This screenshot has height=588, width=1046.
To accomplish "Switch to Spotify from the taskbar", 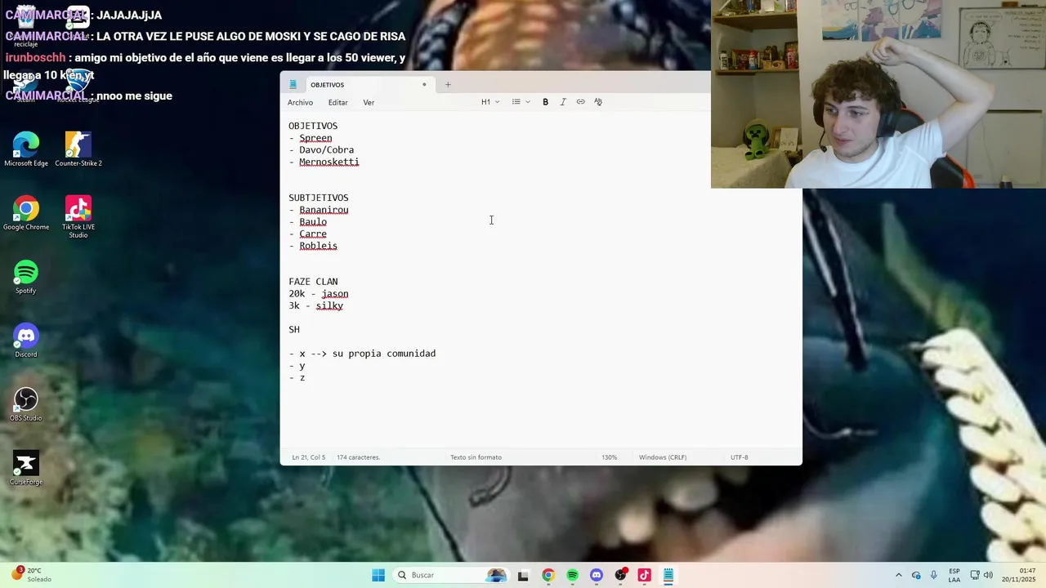I will click(572, 575).
